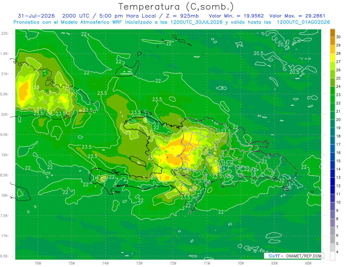Viewport: 346px width, 267px height.
Task: Click the color bar value "26"
Action: pos(339,70)
